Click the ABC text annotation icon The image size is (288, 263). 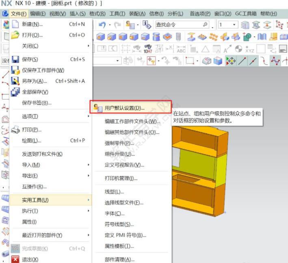tap(181, 49)
